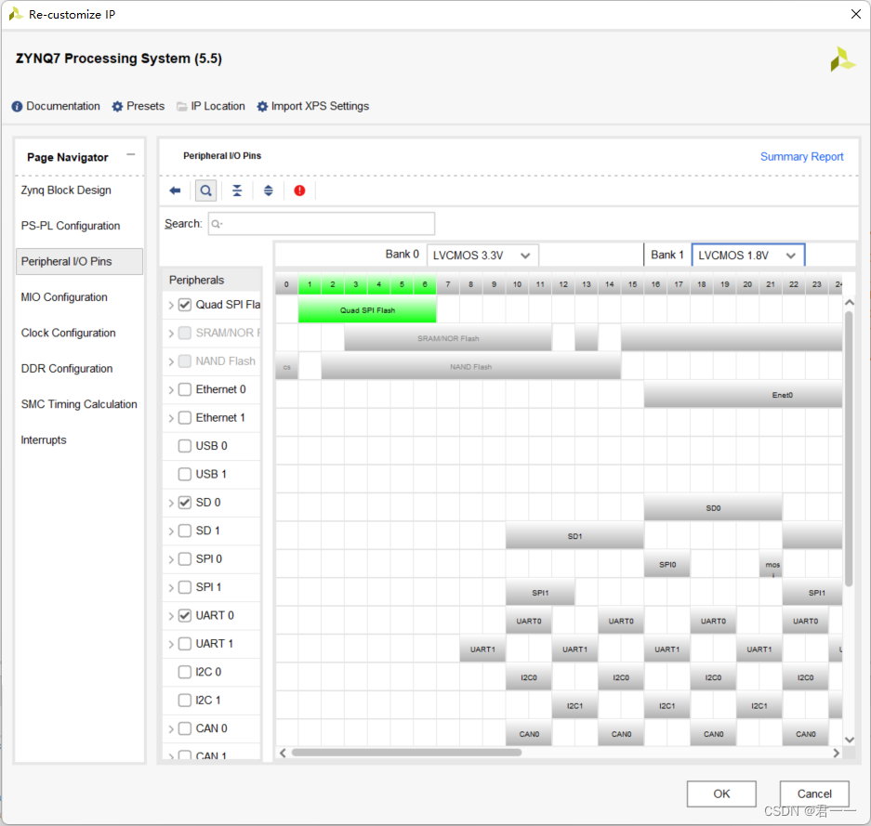Image resolution: width=871 pixels, height=826 pixels.
Task: Enable the USB 0 checkbox
Action: pyautogui.click(x=185, y=446)
